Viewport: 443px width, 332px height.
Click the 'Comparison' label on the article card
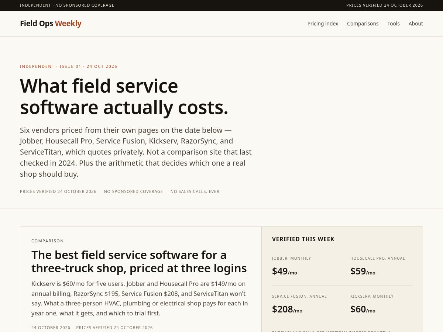pyautogui.click(x=48, y=241)
